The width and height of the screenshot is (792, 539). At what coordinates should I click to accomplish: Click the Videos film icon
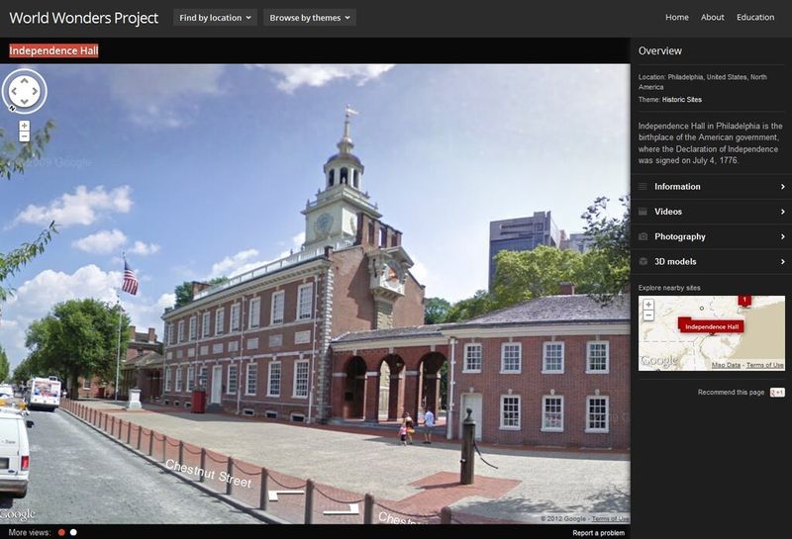(643, 212)
